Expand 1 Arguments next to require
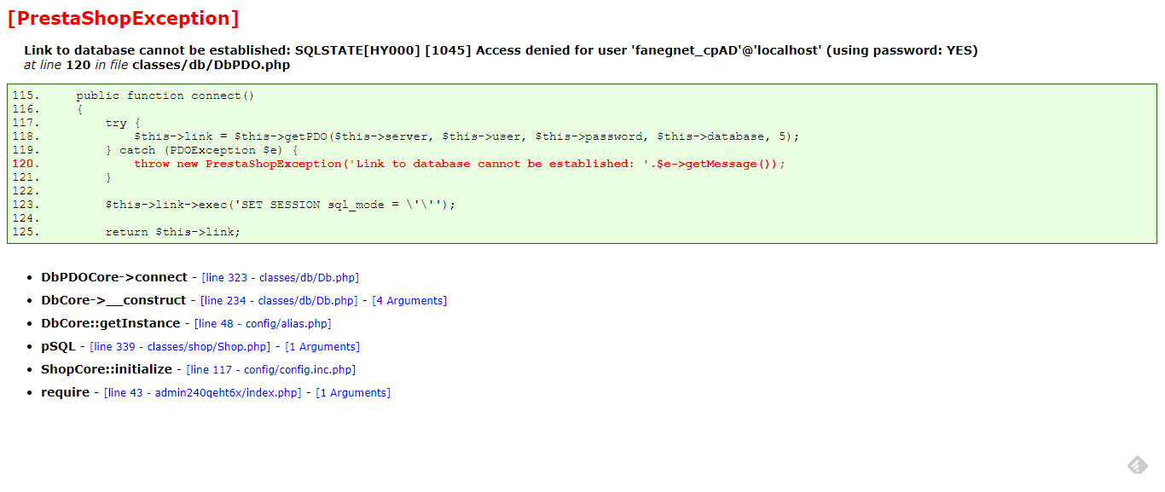The width and height of the screenshot is (1165, 492). click(353, 393)
